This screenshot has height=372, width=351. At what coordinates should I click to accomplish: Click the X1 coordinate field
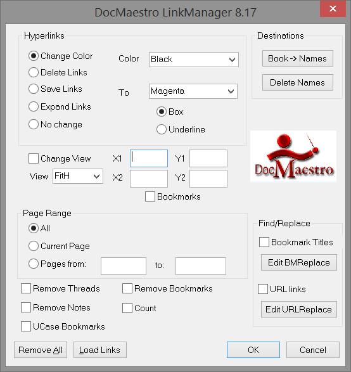(149, 158)
